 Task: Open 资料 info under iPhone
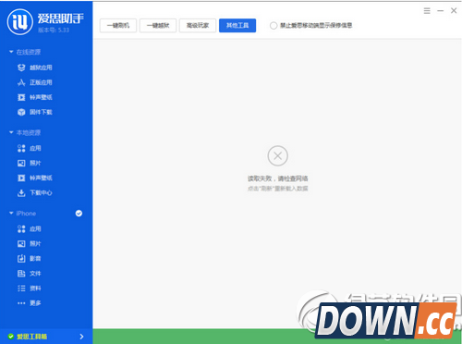(30, 289)
